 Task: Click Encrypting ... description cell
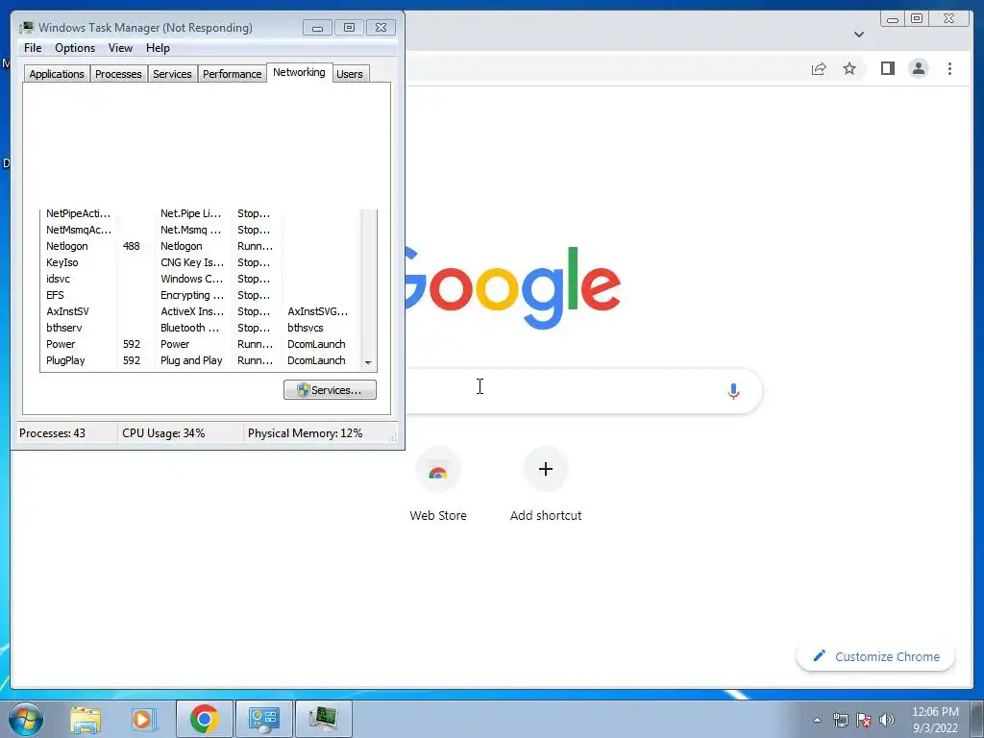click(x=192, y=295)
